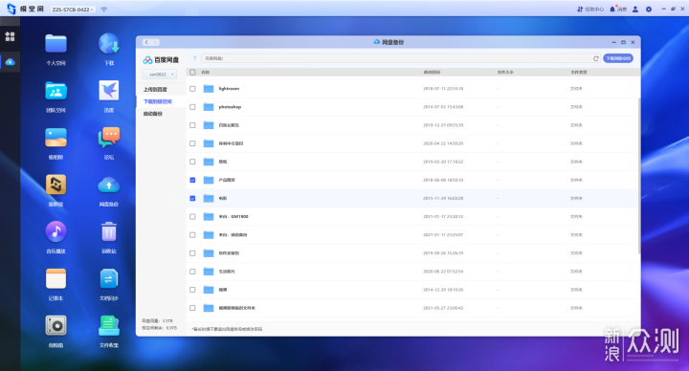The width and height of the screenshot is (689, 371).
Task: Open the task center in top bar
Action: 590,10
